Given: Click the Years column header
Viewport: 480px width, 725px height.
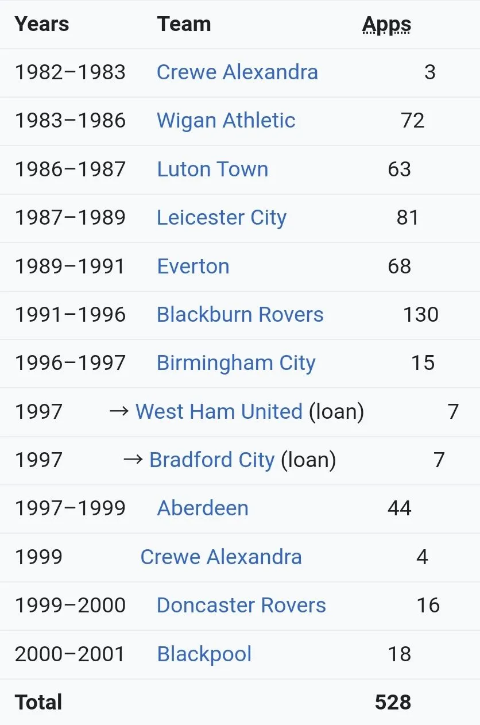Looking at the screenshot, I should pos(42,24).
